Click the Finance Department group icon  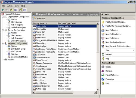tap(34, 63)
